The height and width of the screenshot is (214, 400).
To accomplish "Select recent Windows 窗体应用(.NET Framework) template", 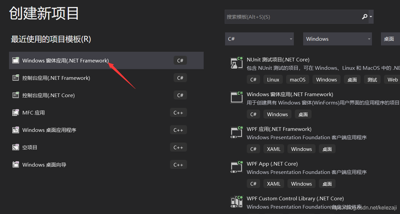I will point(106,60).
